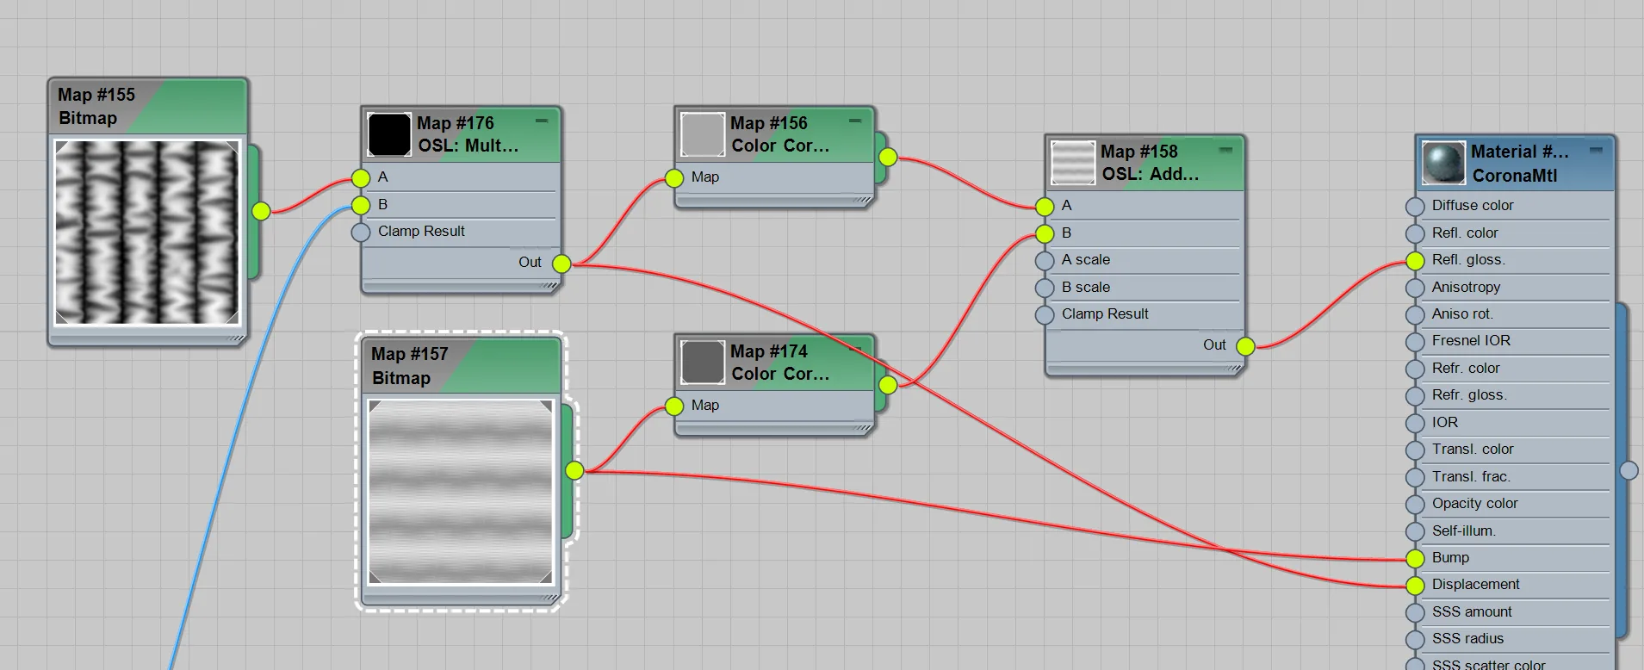Click the A scale input socket on Map #158
Viewport: 1644px width, 670px height.
coord(1045,260)
